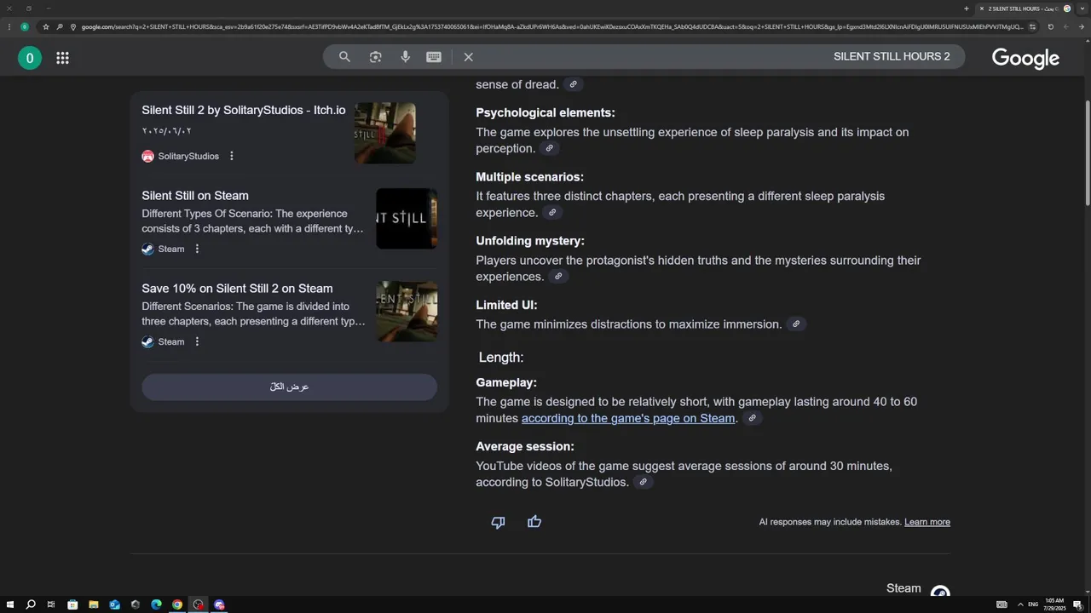This screenshot has width=1091, height=613.
Task: Give thumbs down to AI response
Action: [499, 522]
